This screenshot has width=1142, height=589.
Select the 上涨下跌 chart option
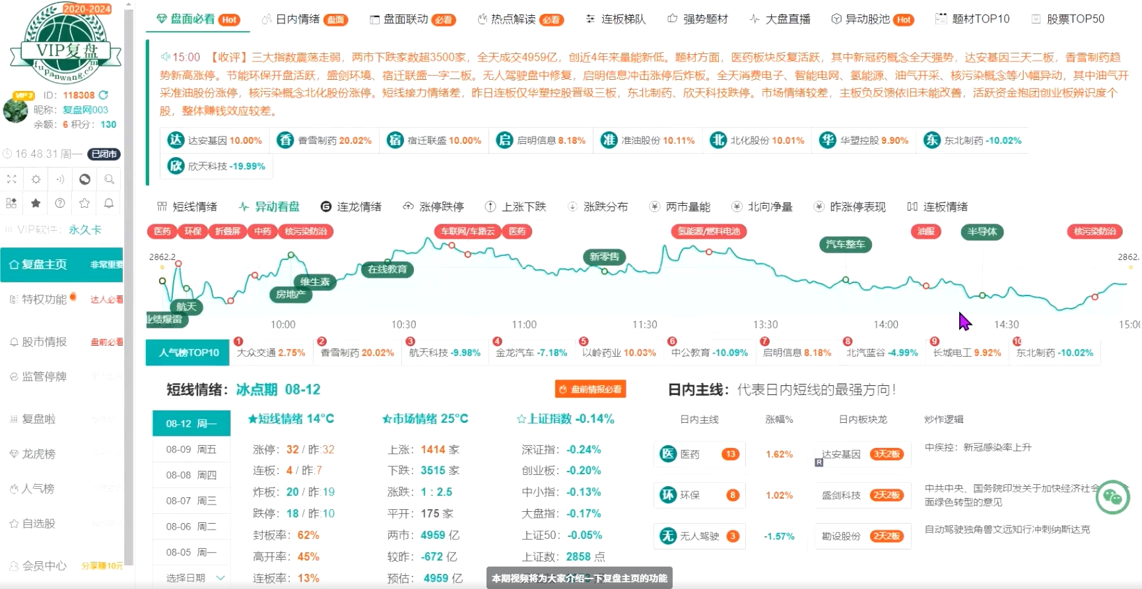pyautogui.click(x=516, y=206)
